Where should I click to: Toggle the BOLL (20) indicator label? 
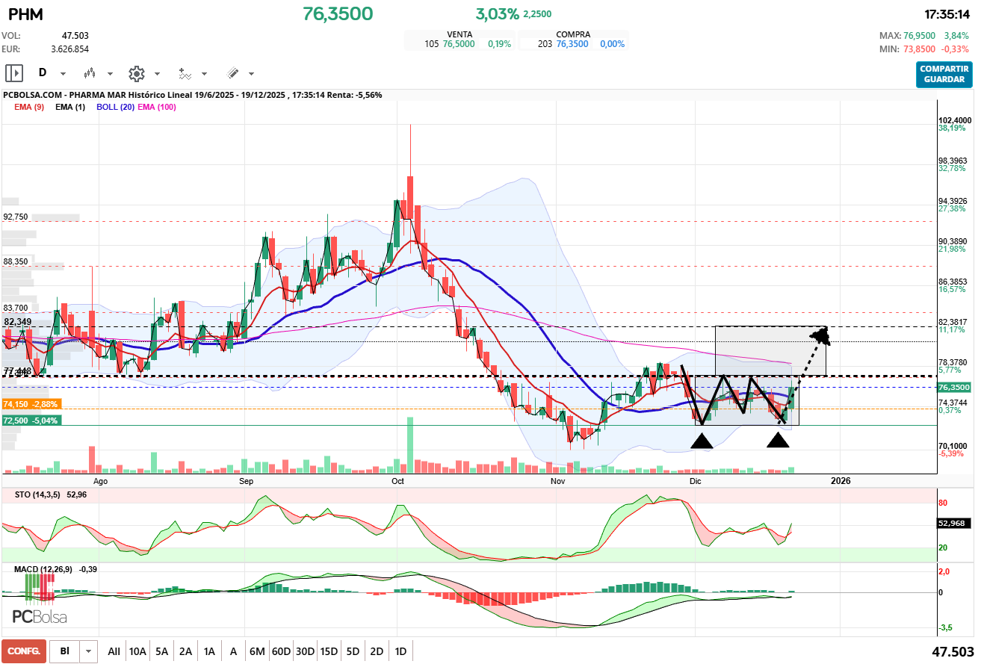click(115, 107)
